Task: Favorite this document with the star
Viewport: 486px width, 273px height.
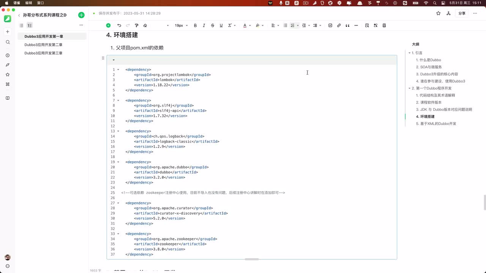Action: pos(439,13)
